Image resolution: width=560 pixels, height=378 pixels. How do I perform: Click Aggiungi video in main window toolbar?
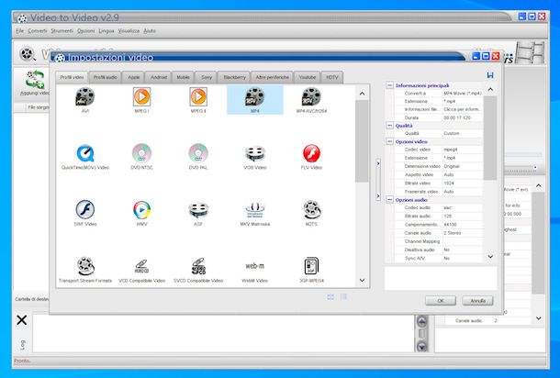[x=35, y=83]
